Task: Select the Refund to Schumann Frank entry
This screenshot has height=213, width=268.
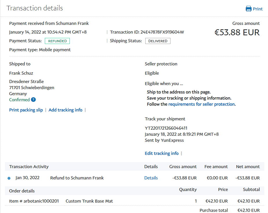Action: coord(77,178)
